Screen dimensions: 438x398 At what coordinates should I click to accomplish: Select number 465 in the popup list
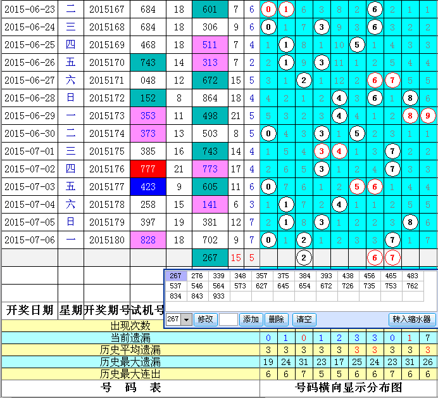click(x=391, y=276)
